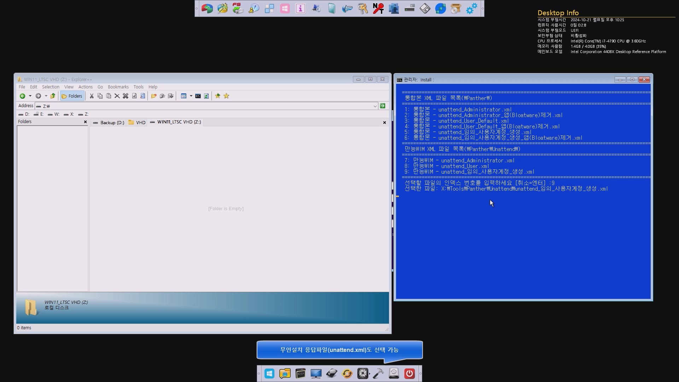The image size is (679, 382).
Task: Open Organize Bookmarks star icon
Action: pos(226,96)
